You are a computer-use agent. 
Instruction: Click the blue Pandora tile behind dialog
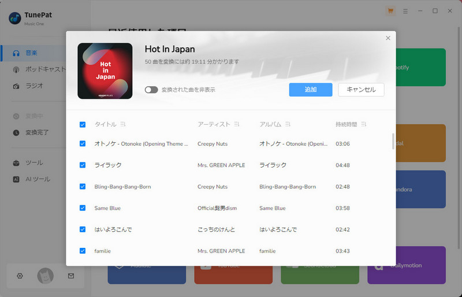tap(421, 190)
